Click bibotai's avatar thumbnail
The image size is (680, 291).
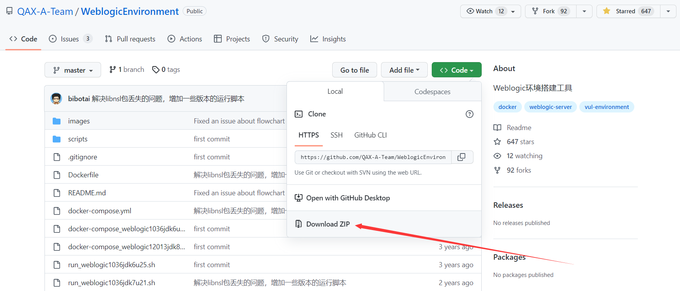click(56, 98)
